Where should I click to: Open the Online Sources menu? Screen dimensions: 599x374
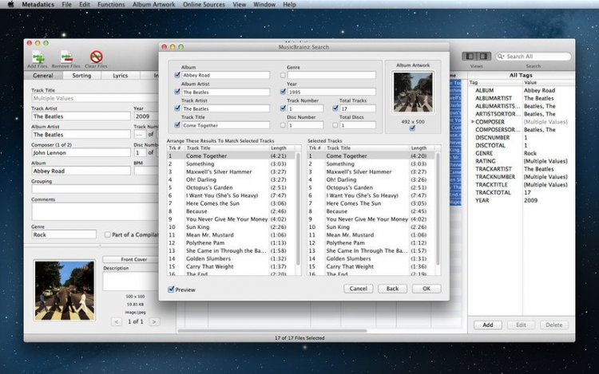click(x=204, y=5)
